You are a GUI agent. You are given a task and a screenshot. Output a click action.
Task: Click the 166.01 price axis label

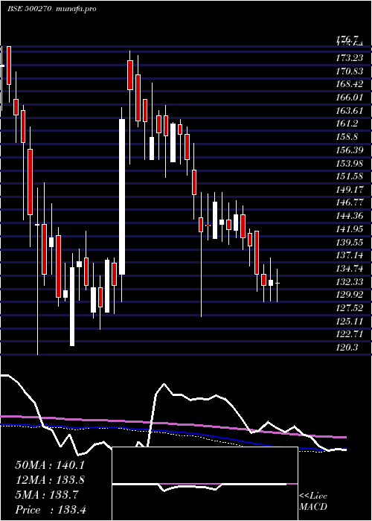(350, 98)
